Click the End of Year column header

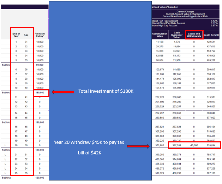point(16,35)
